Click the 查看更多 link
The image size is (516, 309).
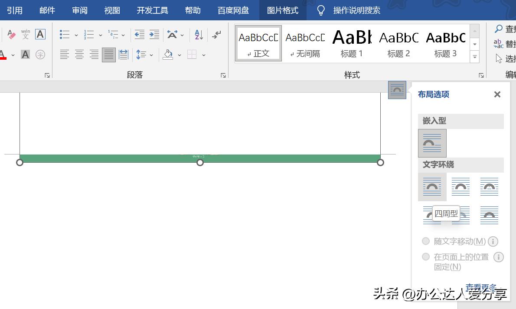pyautogui.click(x=481, y=286)
